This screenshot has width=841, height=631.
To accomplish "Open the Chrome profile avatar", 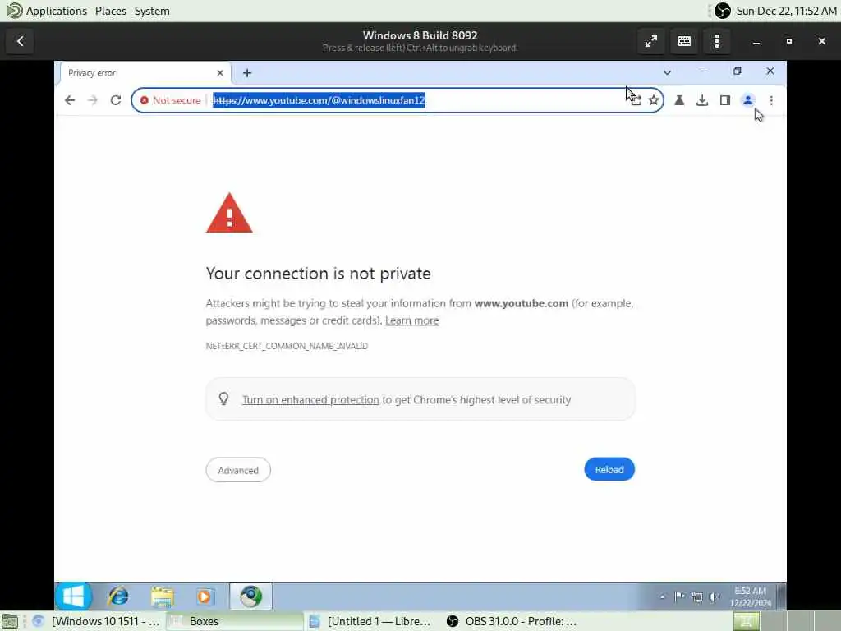I will click(747, 100).
